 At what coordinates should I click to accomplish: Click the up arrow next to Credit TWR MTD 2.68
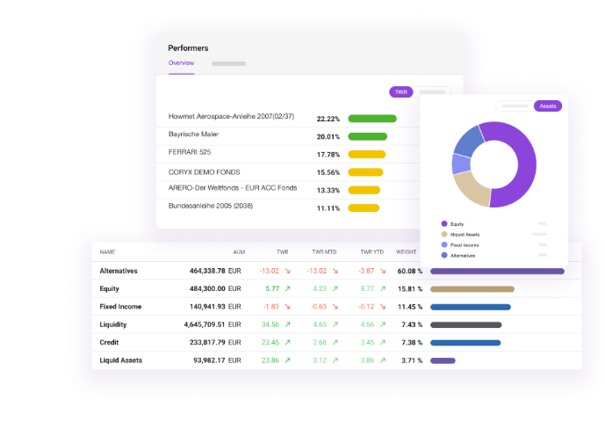[335, 342]
